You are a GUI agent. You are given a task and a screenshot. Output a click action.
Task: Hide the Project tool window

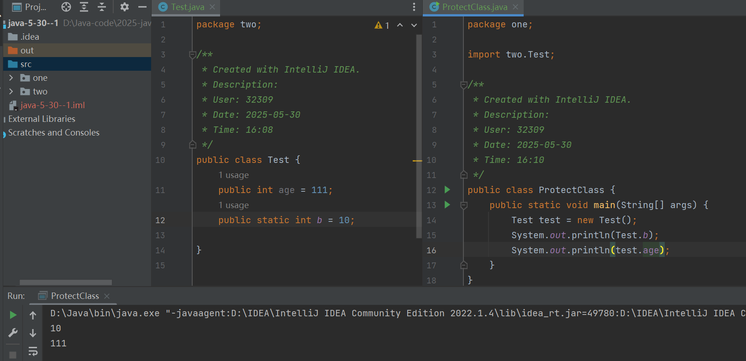pos(142,7)
